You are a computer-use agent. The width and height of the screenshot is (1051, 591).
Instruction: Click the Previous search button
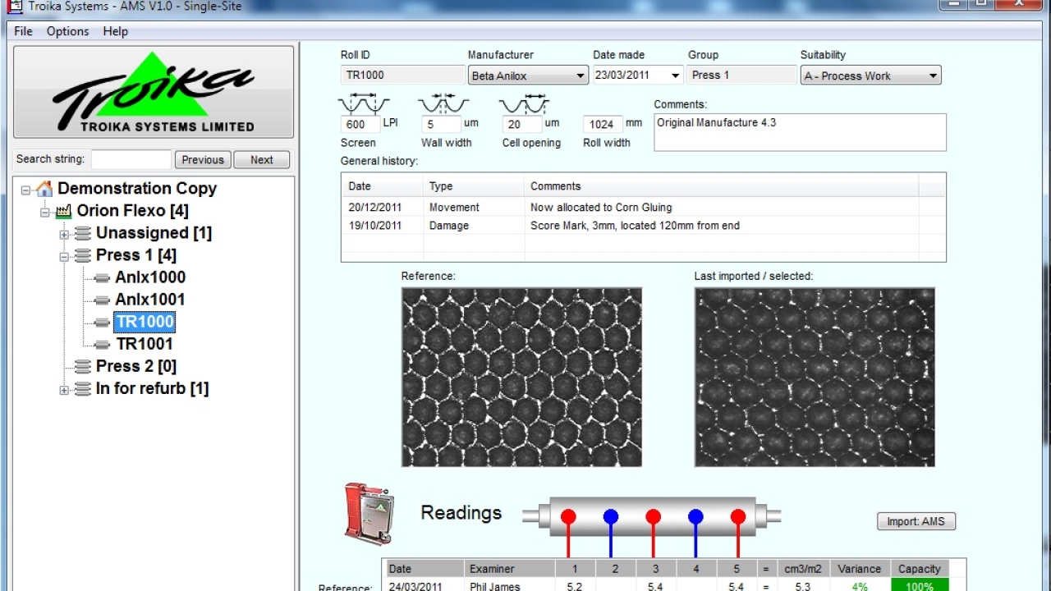(203, 160)
